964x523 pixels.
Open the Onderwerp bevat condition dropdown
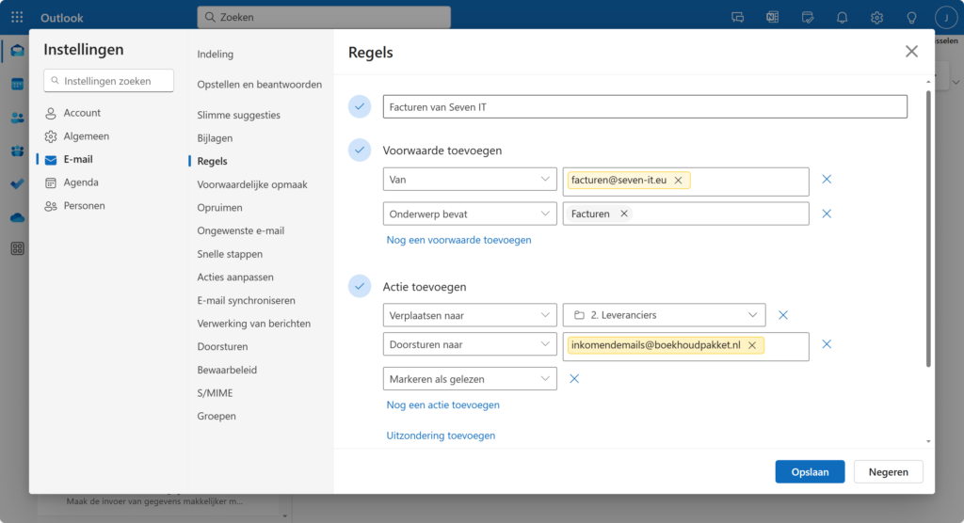coord(470,214)
